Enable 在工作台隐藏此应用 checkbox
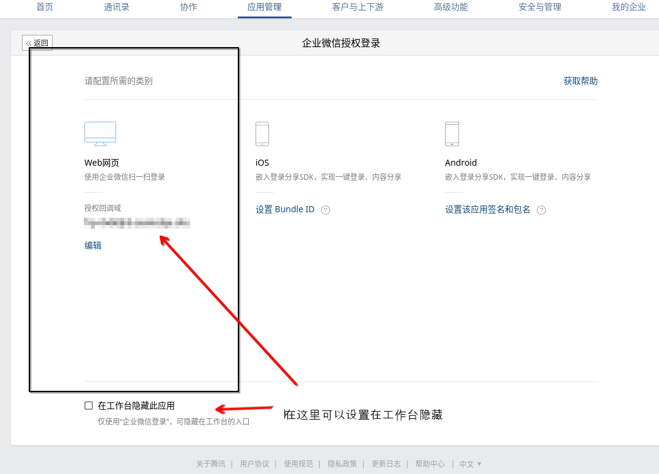 89,405
